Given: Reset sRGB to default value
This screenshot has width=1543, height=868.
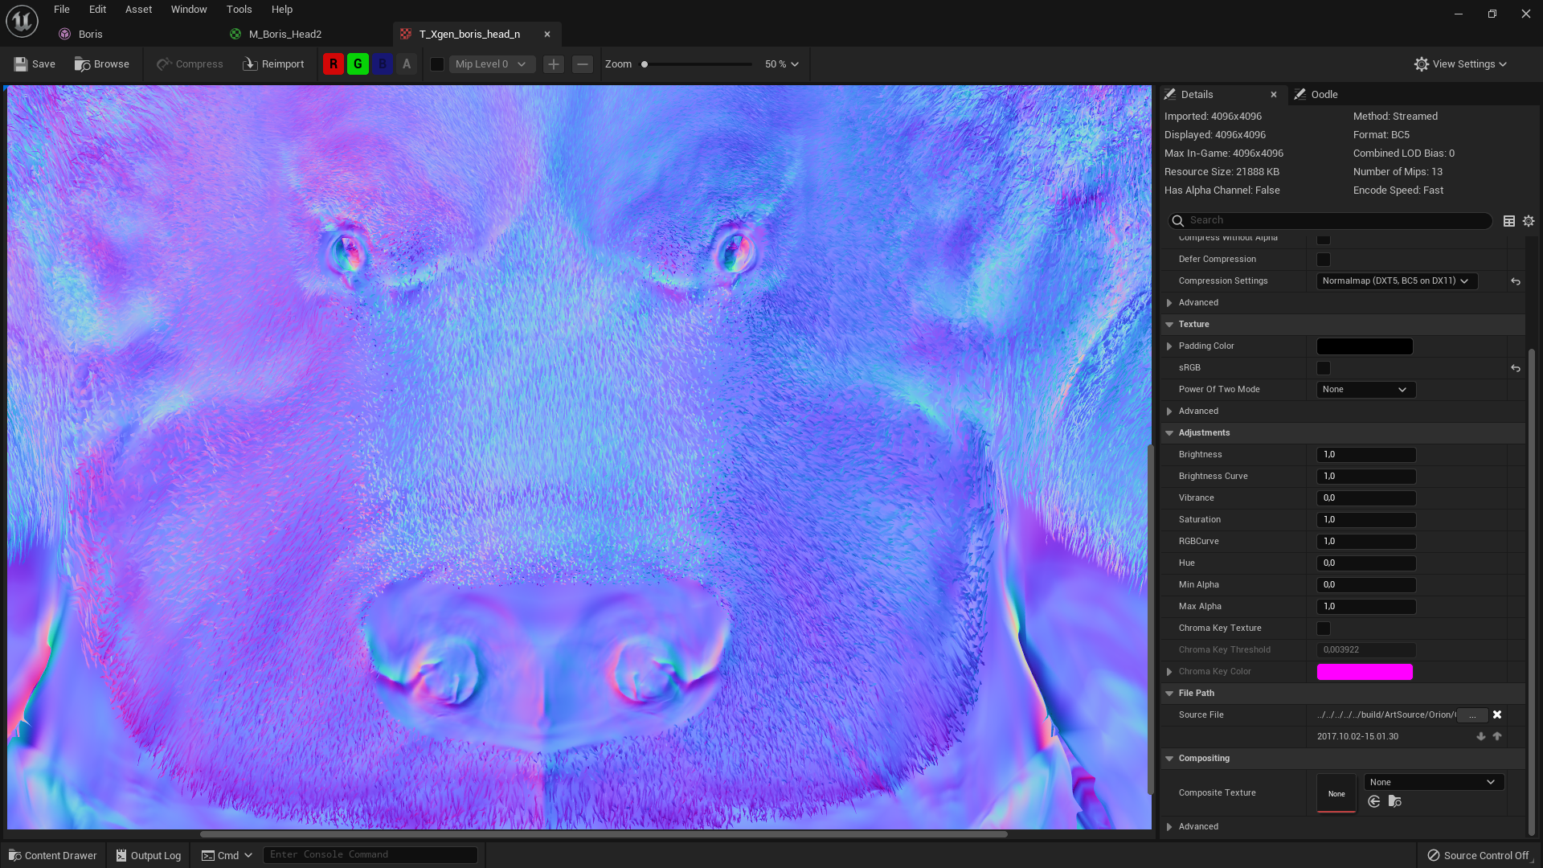Looking at the screenshot, I should point(1516,368).
